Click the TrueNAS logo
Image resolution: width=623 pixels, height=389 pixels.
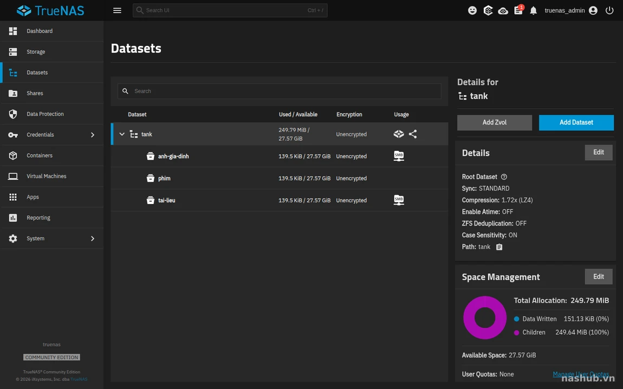pos(50,10)
